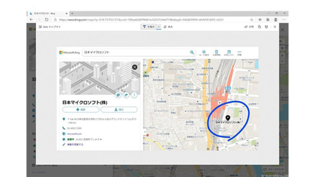Save the web capture with save icon

point(266,27)
